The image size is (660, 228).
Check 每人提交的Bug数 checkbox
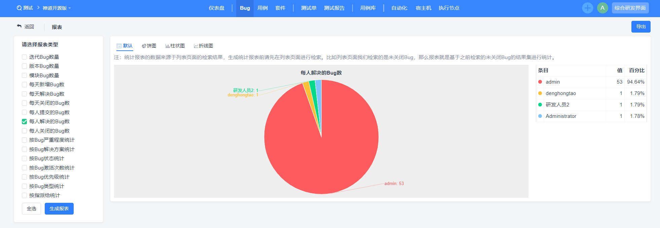[24, 112]
